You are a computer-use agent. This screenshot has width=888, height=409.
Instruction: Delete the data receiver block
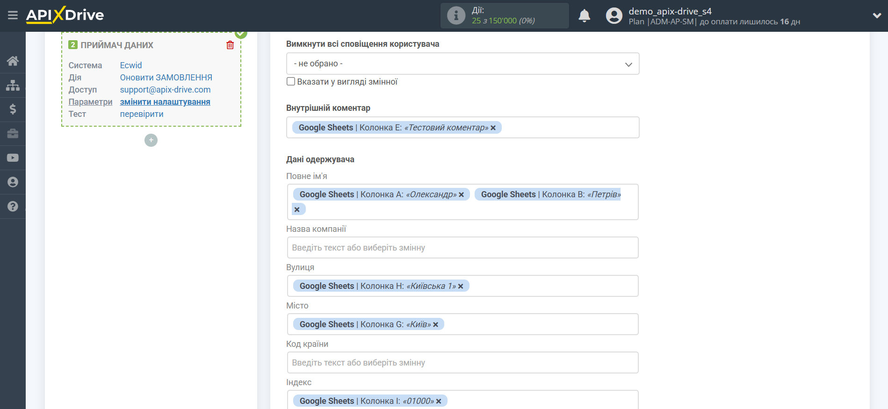[x=230, y=45]
